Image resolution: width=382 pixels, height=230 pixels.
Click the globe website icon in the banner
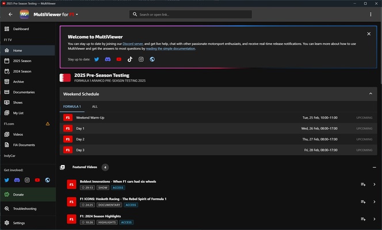152,59
